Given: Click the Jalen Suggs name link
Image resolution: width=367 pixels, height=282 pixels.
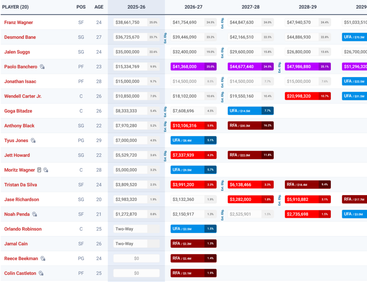Looking at the screenshot, I should tap(17, 52).
